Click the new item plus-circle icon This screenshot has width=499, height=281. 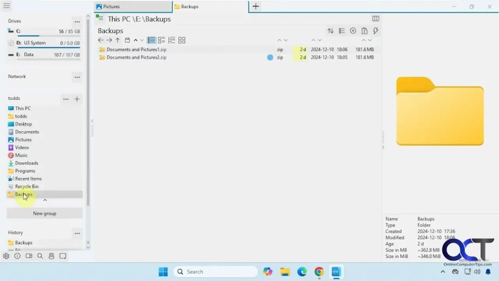(353, 31)
